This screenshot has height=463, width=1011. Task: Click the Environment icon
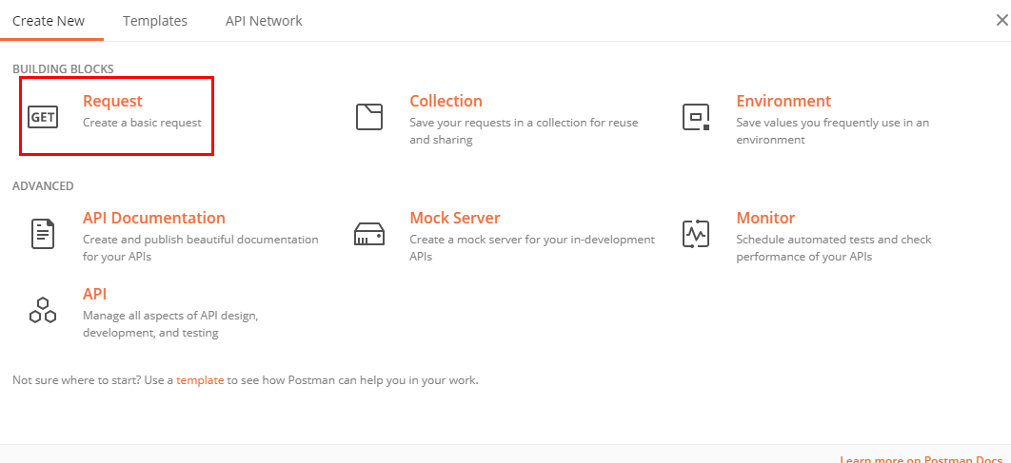click(696, 117)
